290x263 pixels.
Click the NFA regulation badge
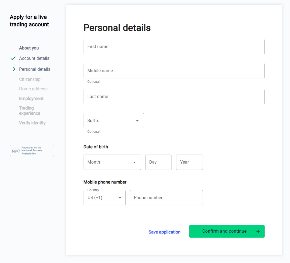32,150
